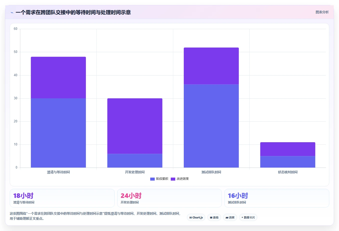This screenshot has width=339, height=231.
Task: Click the 测试排队时间 x-axis label
Action: pyautogui.click(x=211, y=172)
